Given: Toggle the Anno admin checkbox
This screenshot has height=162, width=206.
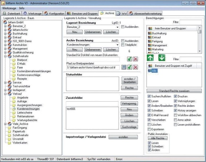Looking at the screenshot, I should coord(175,120).
